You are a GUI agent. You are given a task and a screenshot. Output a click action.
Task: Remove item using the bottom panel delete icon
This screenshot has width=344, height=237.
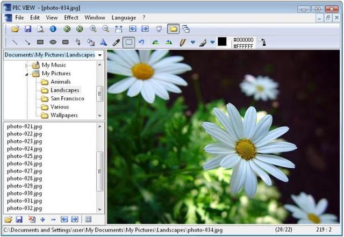(x=32, y=219)
